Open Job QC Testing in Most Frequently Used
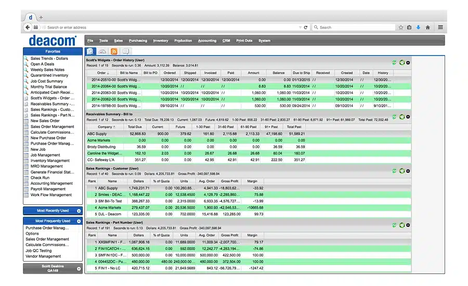The height and width of the screenshot is (286, 468). [38, 251]
